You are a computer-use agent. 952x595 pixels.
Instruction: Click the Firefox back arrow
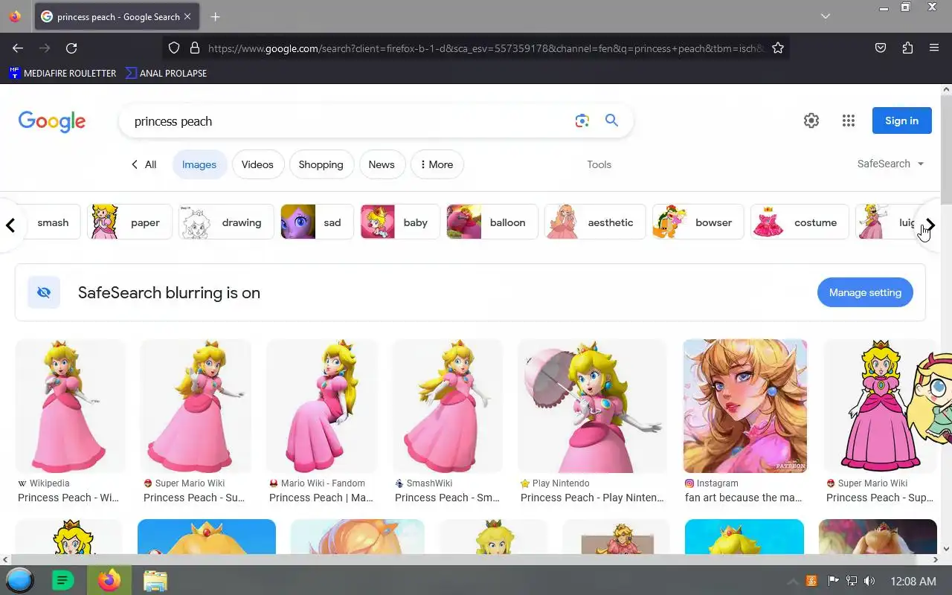(x=18, y=48)
